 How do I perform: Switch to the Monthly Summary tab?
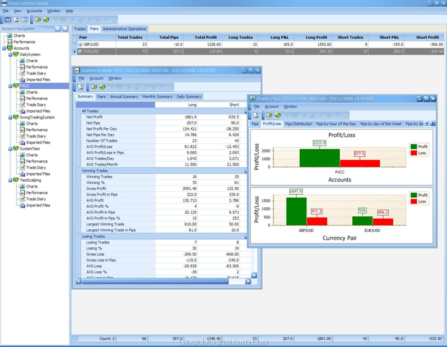click(157, 97)
